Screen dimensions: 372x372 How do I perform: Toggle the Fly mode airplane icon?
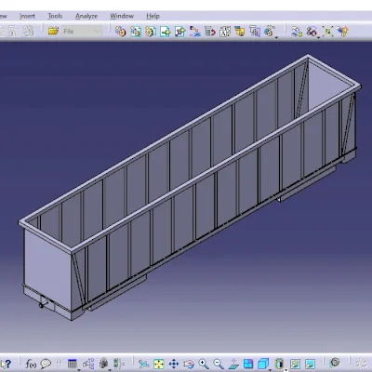point(143,364)
